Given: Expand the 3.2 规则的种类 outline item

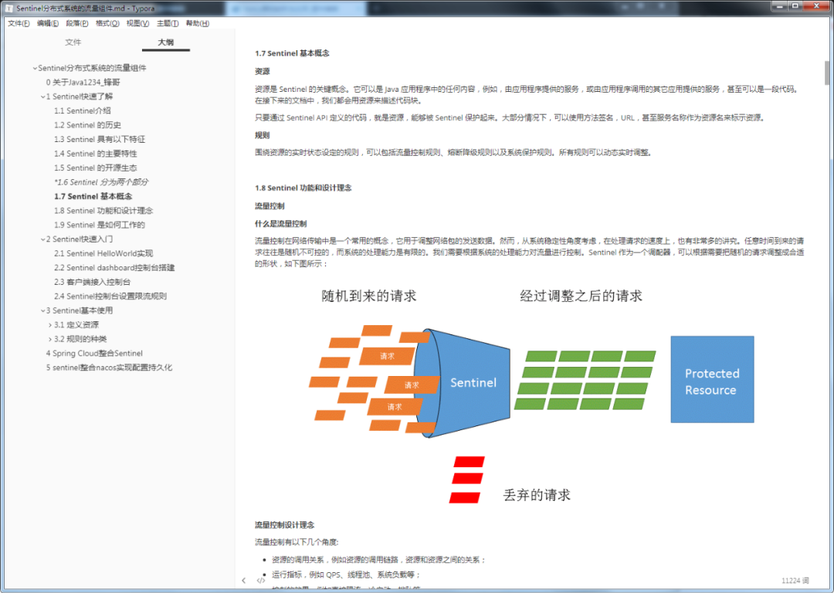Looking at the screenshot, I should (x=50, y=339).
